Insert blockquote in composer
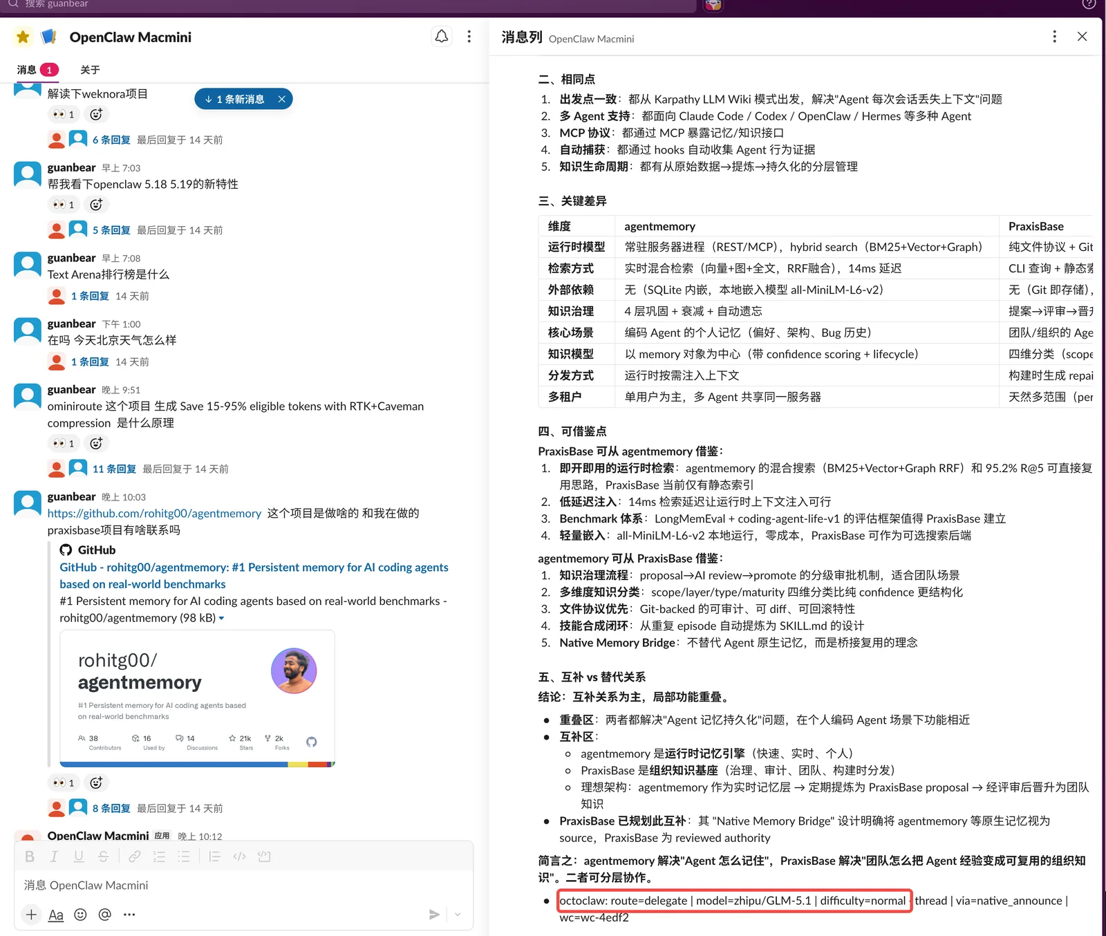Screen dimensions: 1106x936 (x=214, y=857)
